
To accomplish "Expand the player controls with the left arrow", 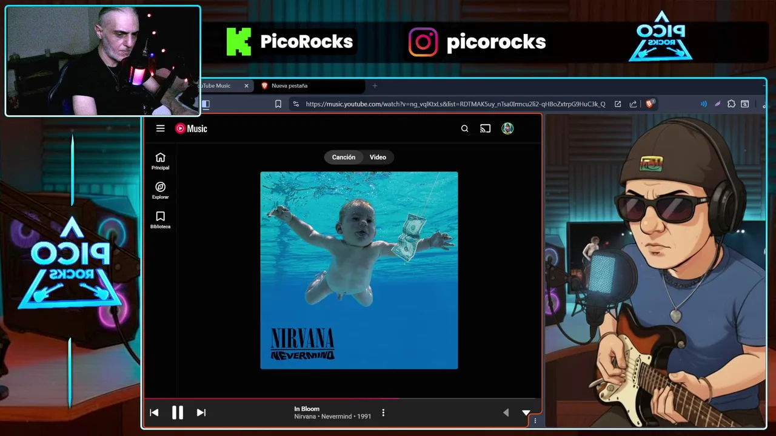I will (506, 412).
